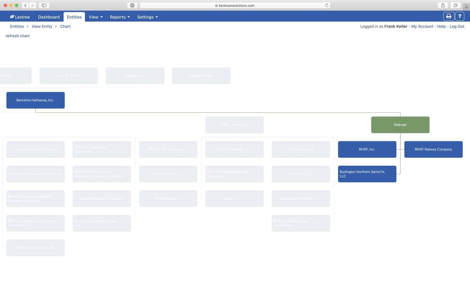Select the AltaLink, L.P. node
The image size is (470, 287).
coord(234,198)
